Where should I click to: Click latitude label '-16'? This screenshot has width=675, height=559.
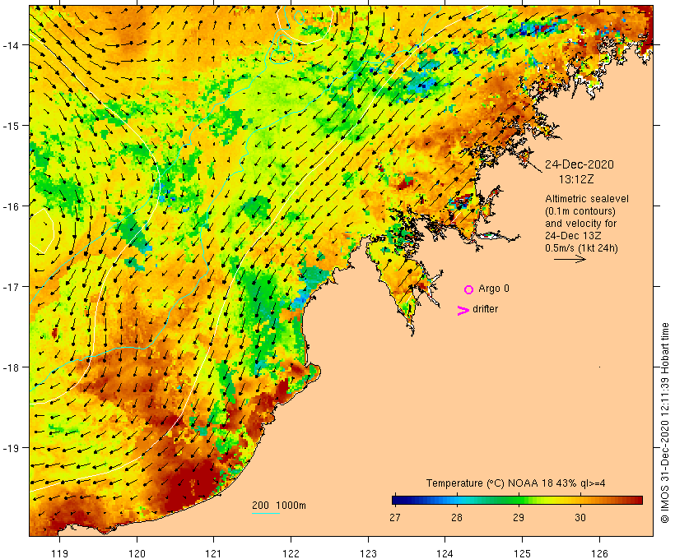pos(11,206)
